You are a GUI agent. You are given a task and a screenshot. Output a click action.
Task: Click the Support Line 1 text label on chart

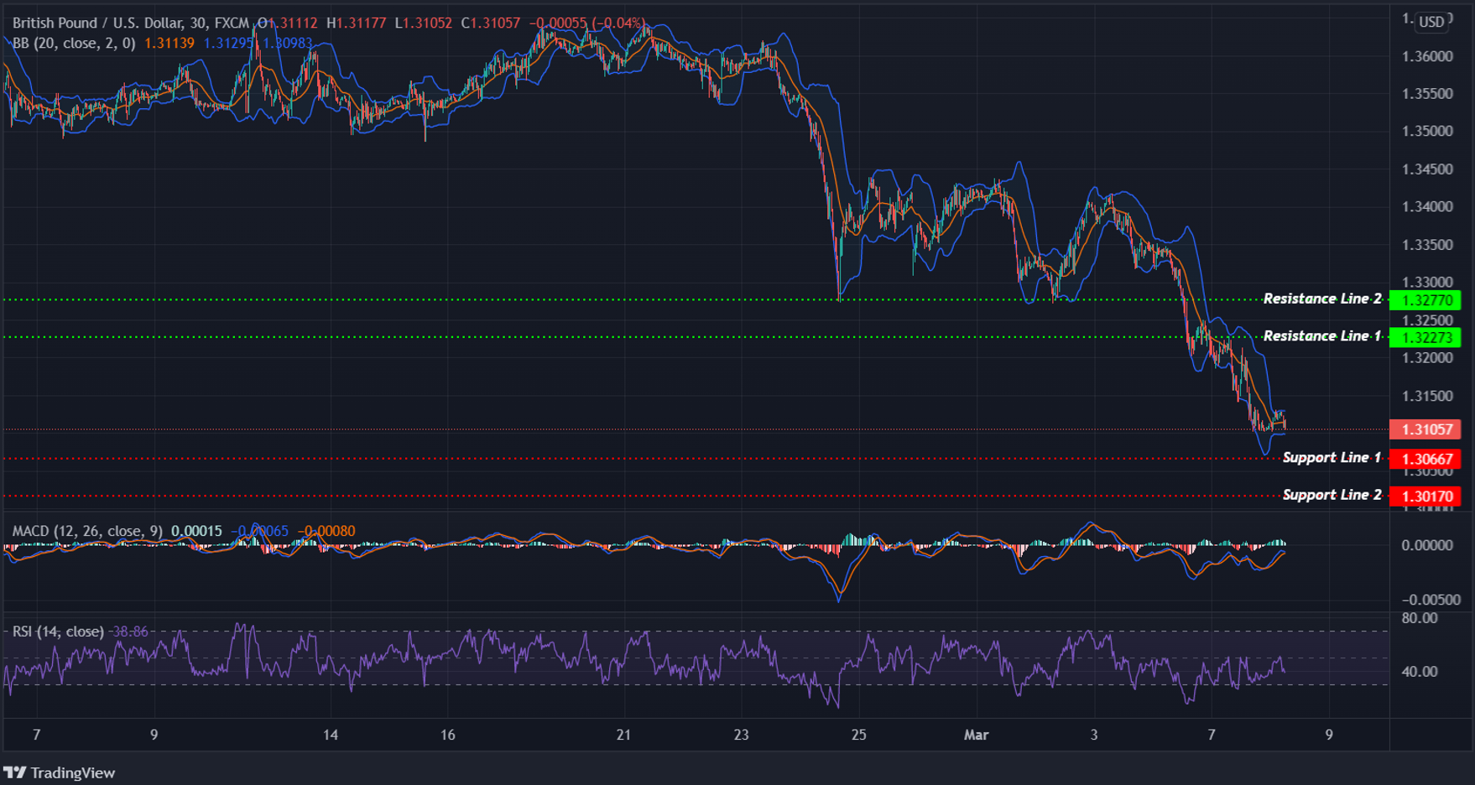(1332, 458)
